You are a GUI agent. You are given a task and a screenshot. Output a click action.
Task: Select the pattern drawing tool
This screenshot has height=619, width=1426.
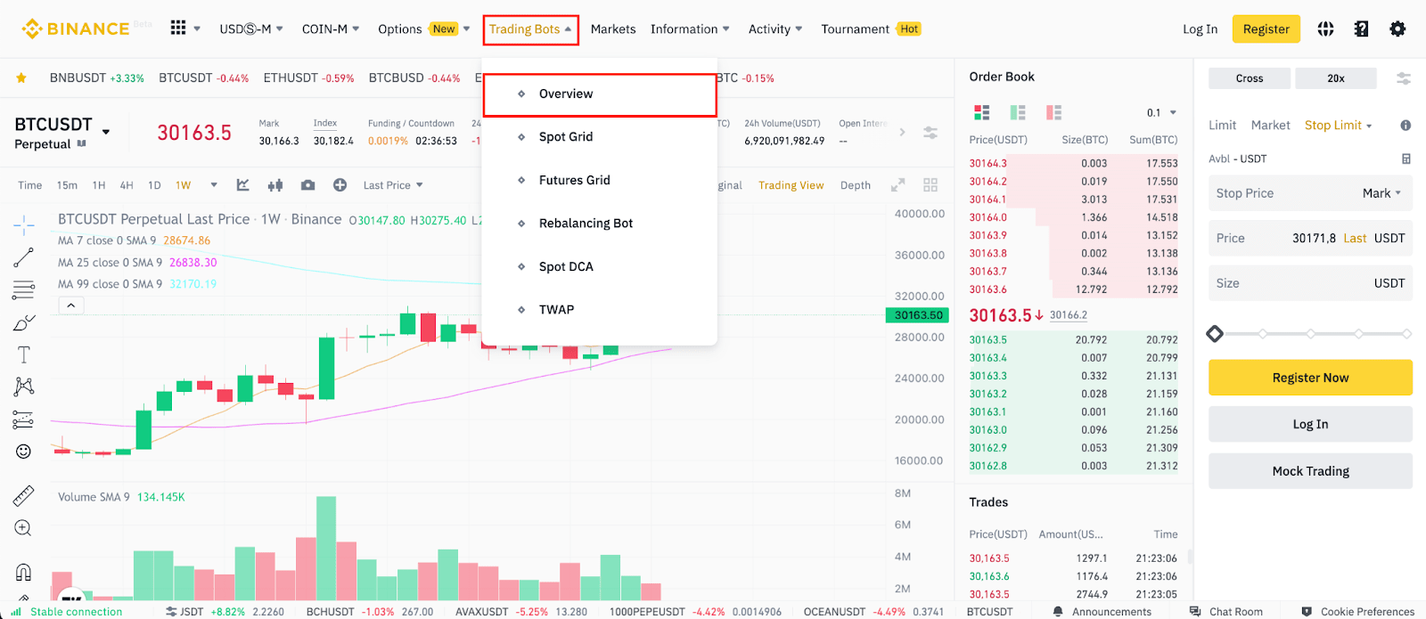[x=24, y=387]
